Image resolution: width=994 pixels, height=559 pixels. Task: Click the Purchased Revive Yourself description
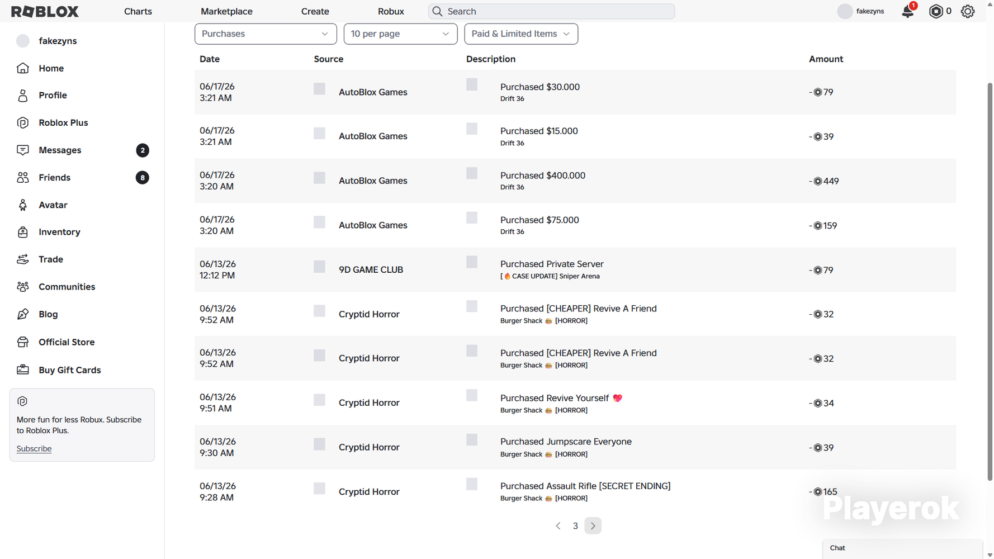[561, 398]
